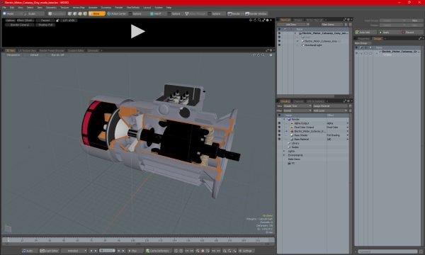Select the Directional Light item
The width and height of the screenshot is (425, 255).
pyautogui.click(x=313, y=45)
